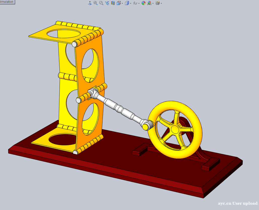Click the coordinate triad icon in view toolbar

[90, 3]
